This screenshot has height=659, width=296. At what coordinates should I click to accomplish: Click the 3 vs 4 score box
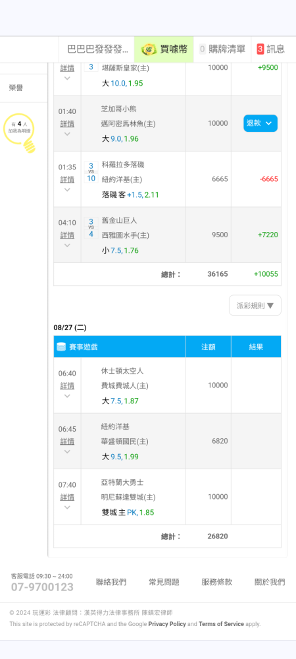91,228
